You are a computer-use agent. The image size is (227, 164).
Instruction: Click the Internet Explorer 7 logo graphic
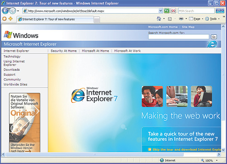point(94,95)
